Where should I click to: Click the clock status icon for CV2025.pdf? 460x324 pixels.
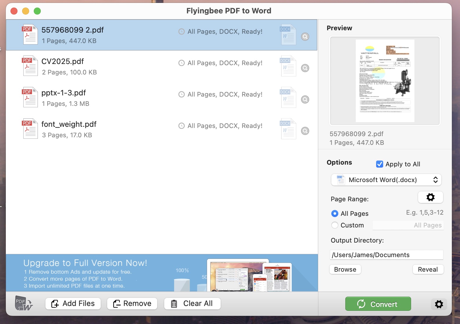click(x=181, y=63)
